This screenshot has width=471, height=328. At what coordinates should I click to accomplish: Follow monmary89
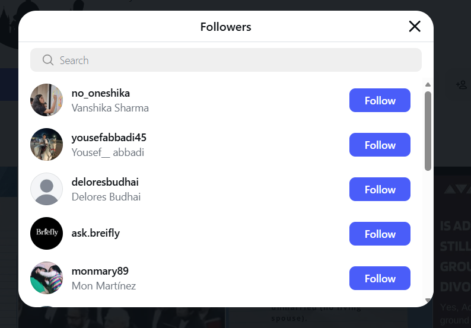coord(380,278)
